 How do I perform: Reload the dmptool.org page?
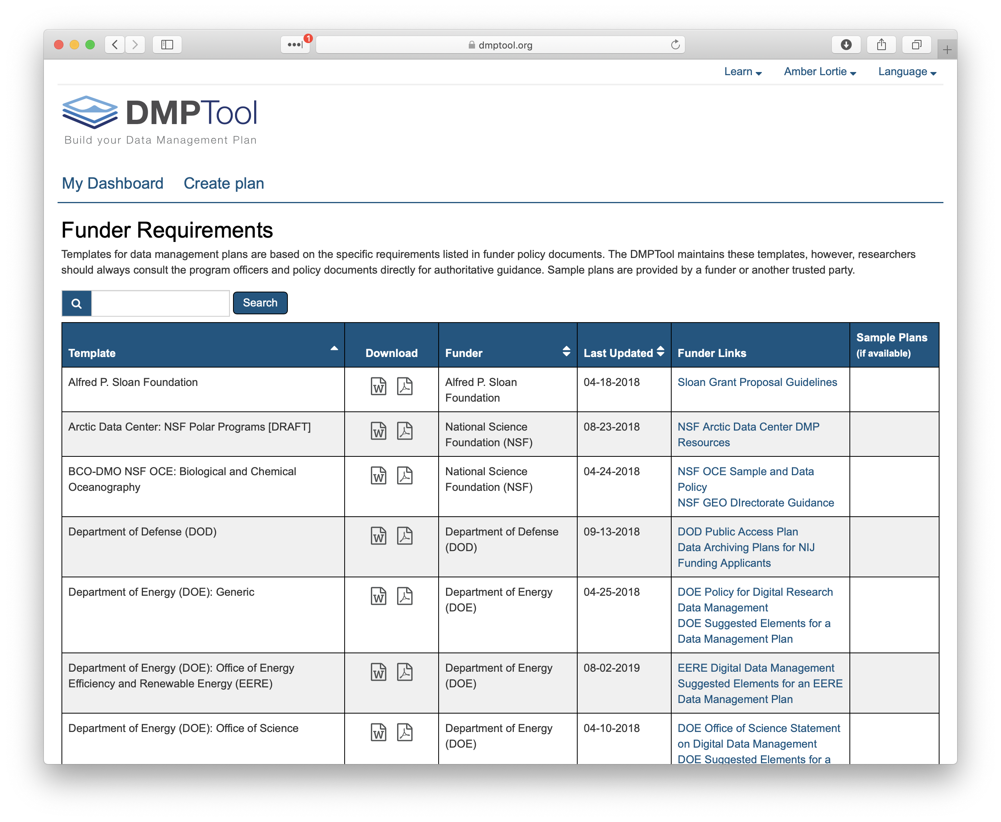(675, 45)
